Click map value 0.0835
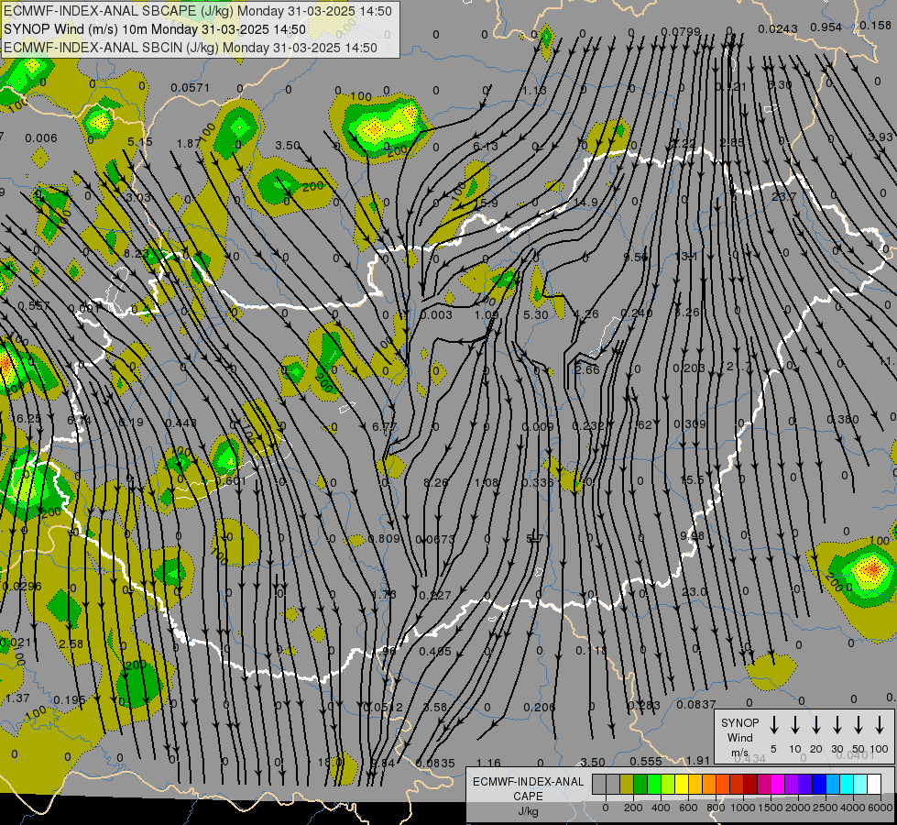897x825 pixels. (435, 764)
